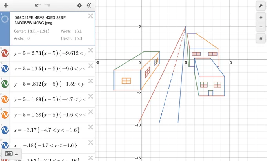Hide the orange y−5=1.89(x−5) line

point(5,99)
